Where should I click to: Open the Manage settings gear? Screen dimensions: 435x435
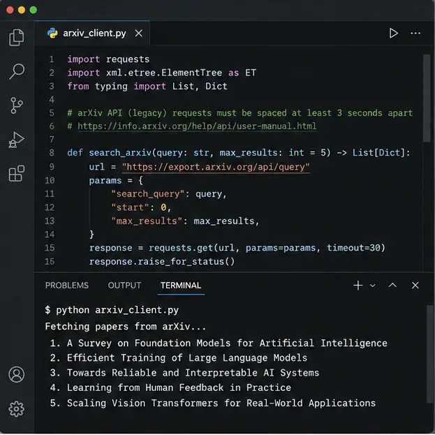[x=17, y=408]
